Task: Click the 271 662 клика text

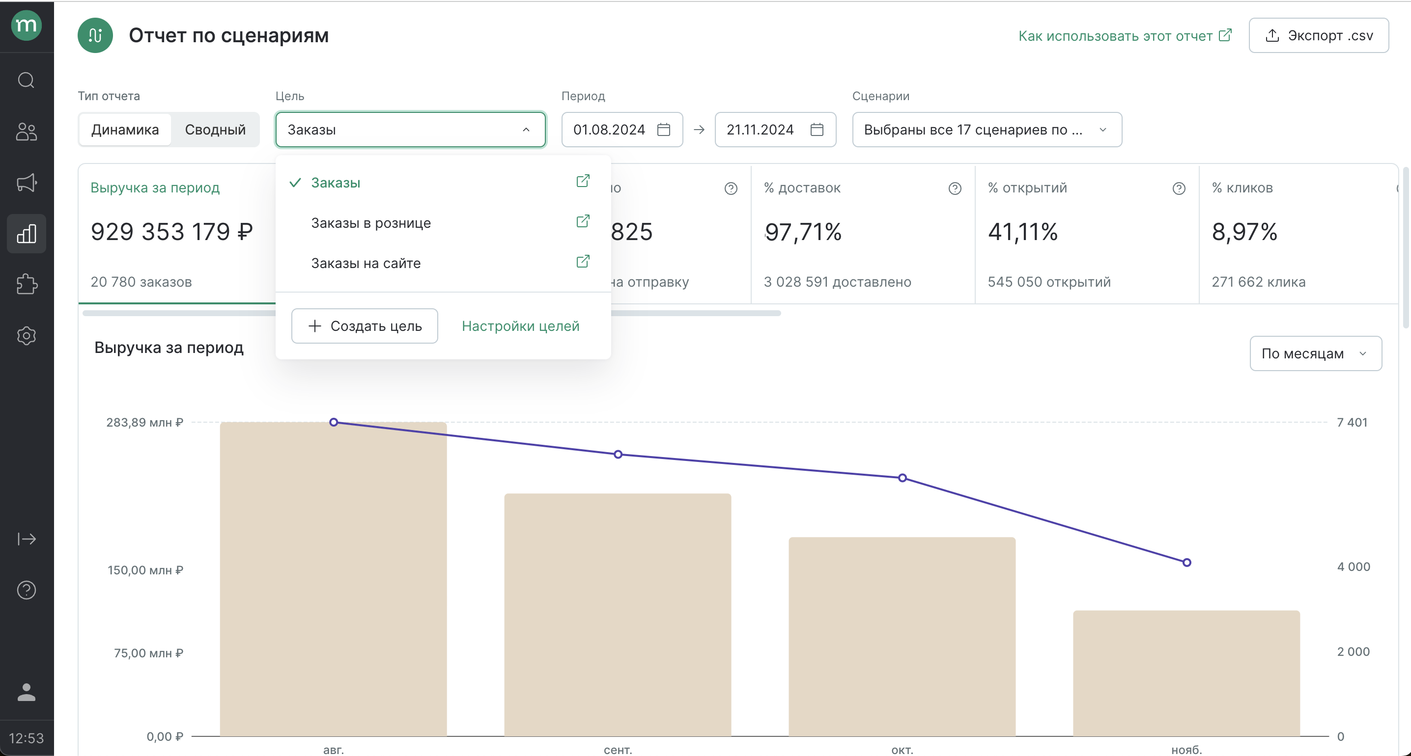Action: coord(1258,282)
